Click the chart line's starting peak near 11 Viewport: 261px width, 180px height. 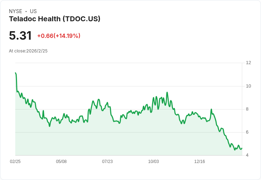tap(16, 73)
